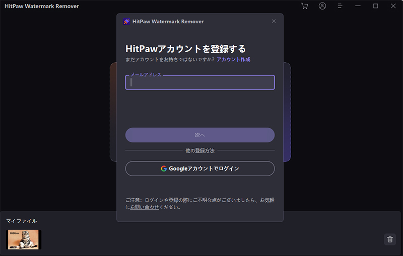Viewport: 403px width, 256px height.
Task: Click the HitPaw logo in dialog header
Action: [x=126, y=22]
